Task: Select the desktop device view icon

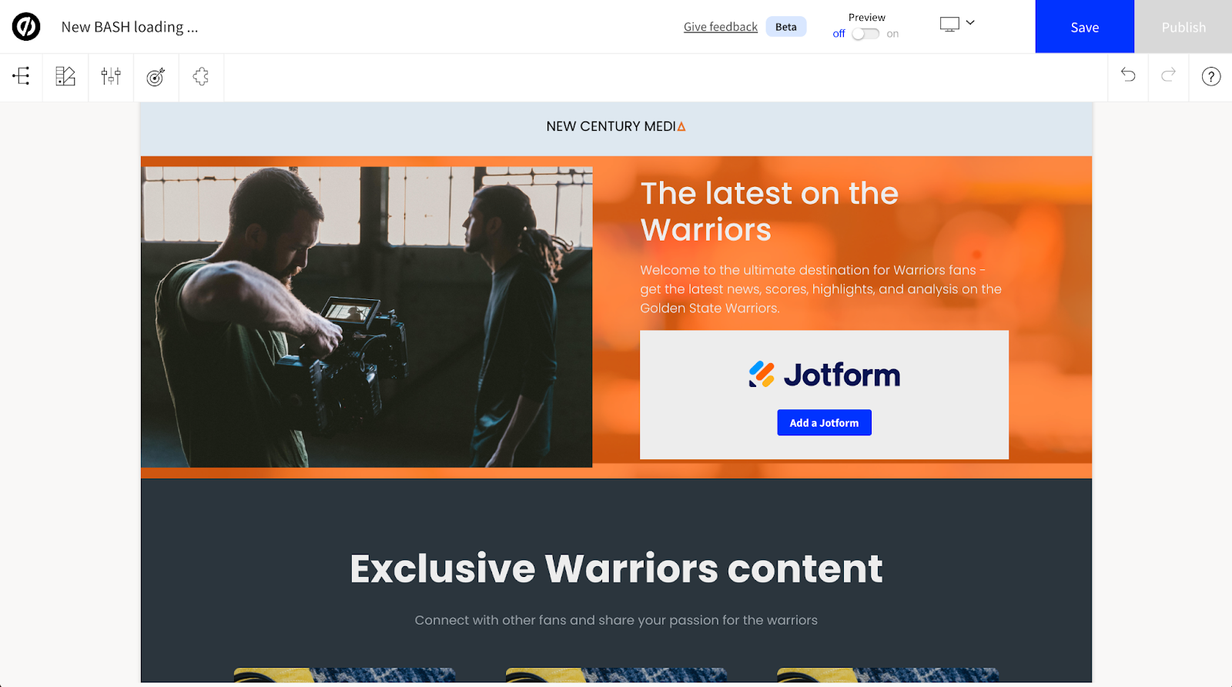Action: click(x=949, y=24)
